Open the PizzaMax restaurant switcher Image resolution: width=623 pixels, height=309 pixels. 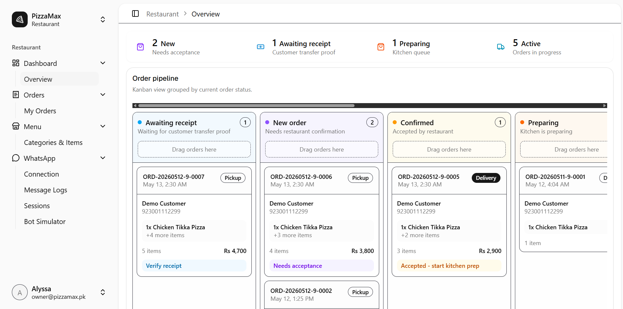coord(103,19)
